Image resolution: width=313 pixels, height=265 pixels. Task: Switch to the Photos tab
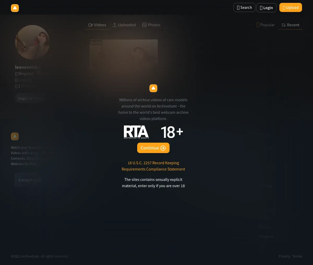[x=151, y=25]
